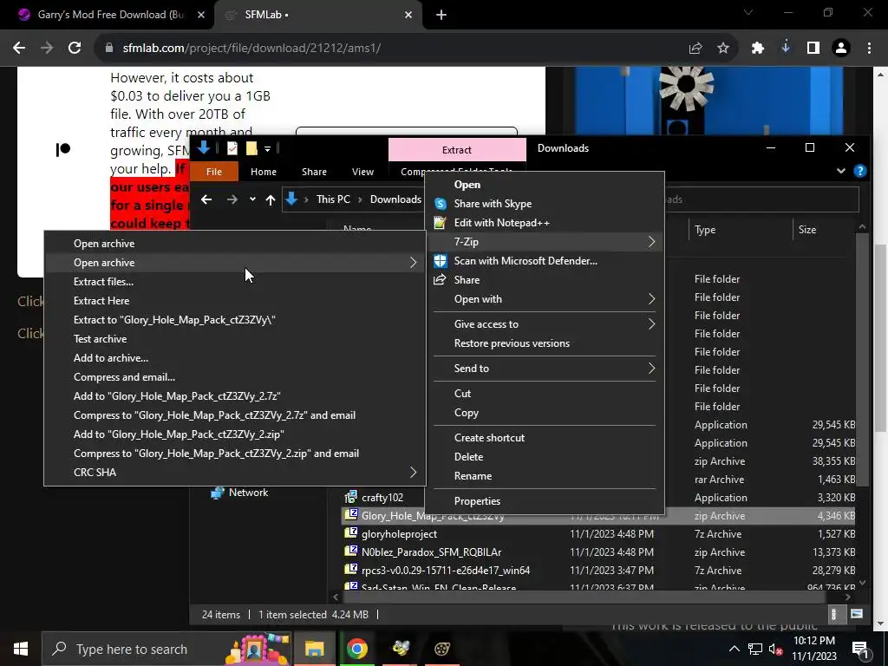The image size is (888, 666).
Task: Click the Size column header
Action: [x=807, y=230]
